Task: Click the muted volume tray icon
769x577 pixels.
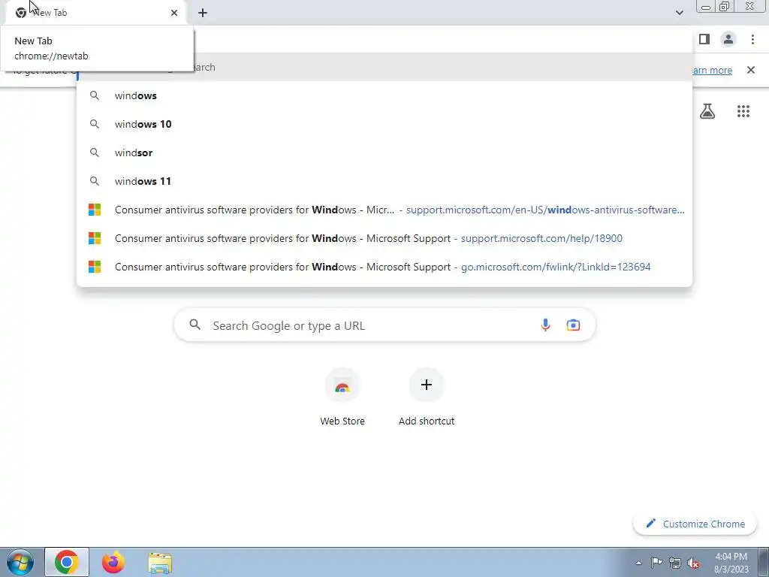Action: click(693, 563)
